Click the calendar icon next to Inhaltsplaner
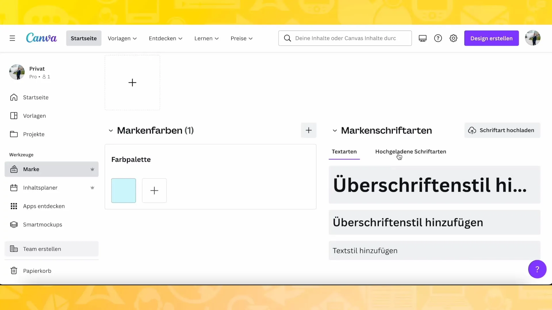 pyautogui.click(x=14, y=188)
